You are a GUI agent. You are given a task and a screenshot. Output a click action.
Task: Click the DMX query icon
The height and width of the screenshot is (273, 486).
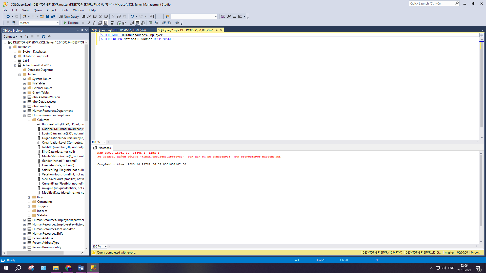[95, 16]
